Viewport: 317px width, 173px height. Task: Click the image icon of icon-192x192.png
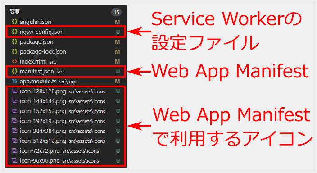[14, 121]
